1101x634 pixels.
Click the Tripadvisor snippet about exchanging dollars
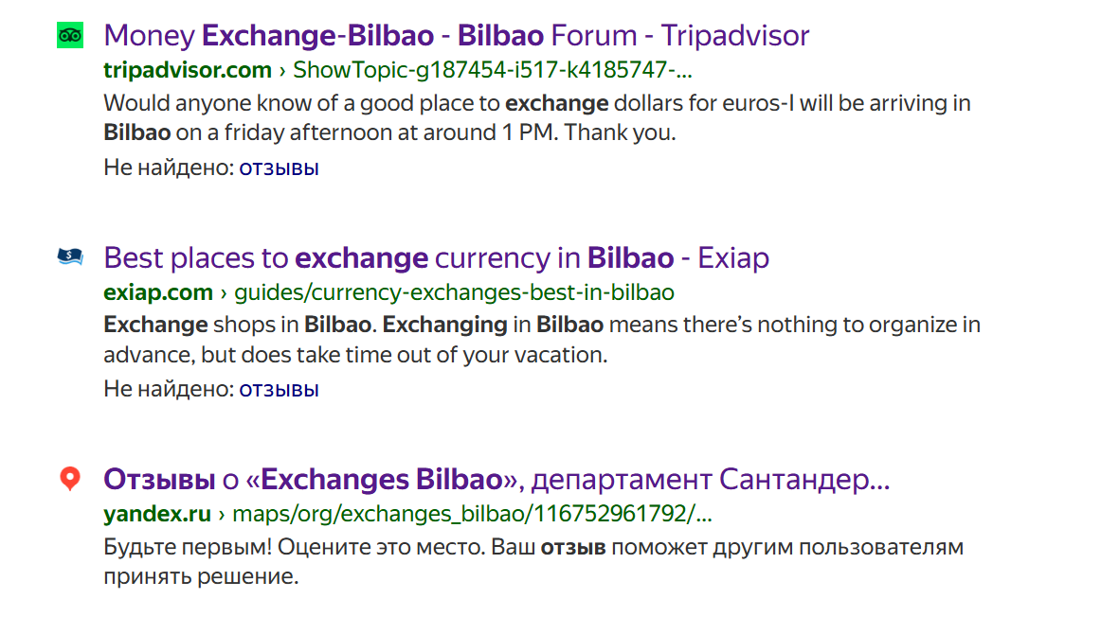[536, 117]
